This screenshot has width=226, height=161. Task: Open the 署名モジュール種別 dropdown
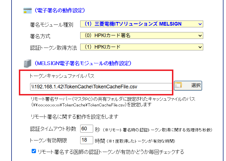[x=142, y=24]
